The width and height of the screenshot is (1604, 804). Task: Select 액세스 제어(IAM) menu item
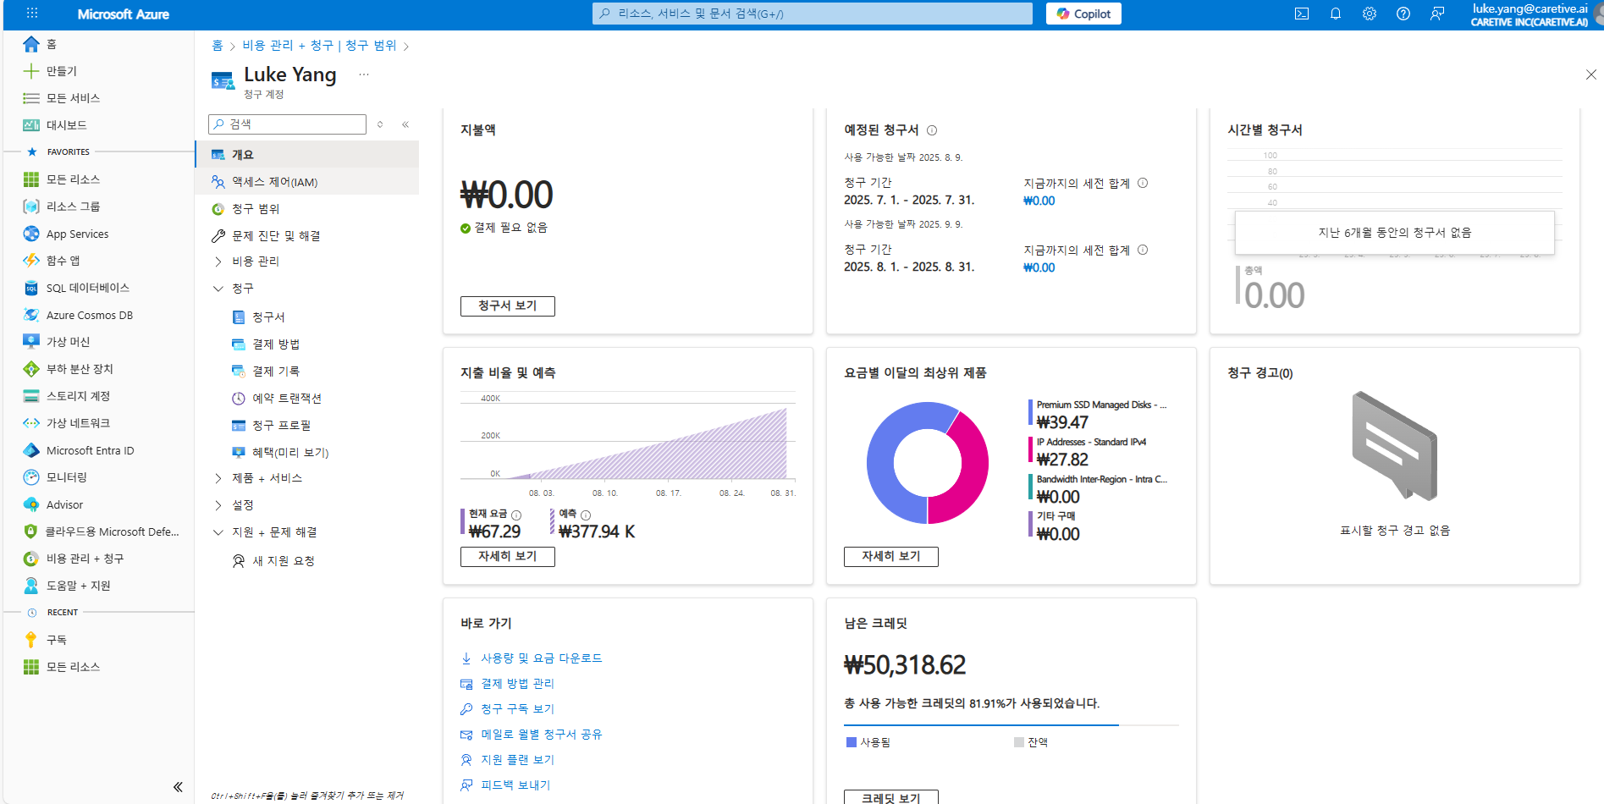pos(307,182)
